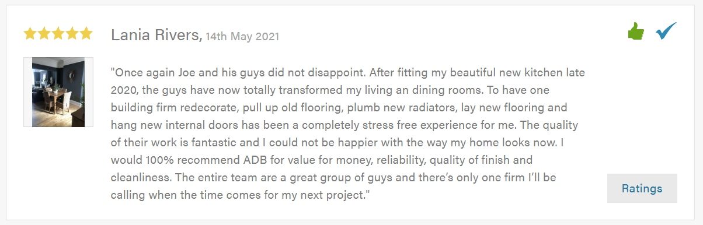Select the third yellow rating star
Viewport: 703px width, 225px height.
tap(58, 33)
